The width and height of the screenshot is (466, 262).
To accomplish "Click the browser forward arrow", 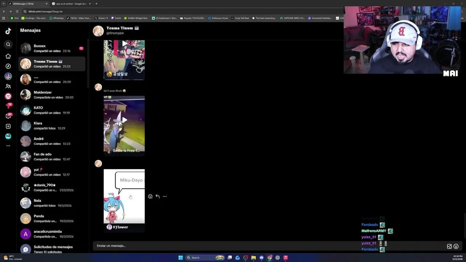I will (10, 11).
